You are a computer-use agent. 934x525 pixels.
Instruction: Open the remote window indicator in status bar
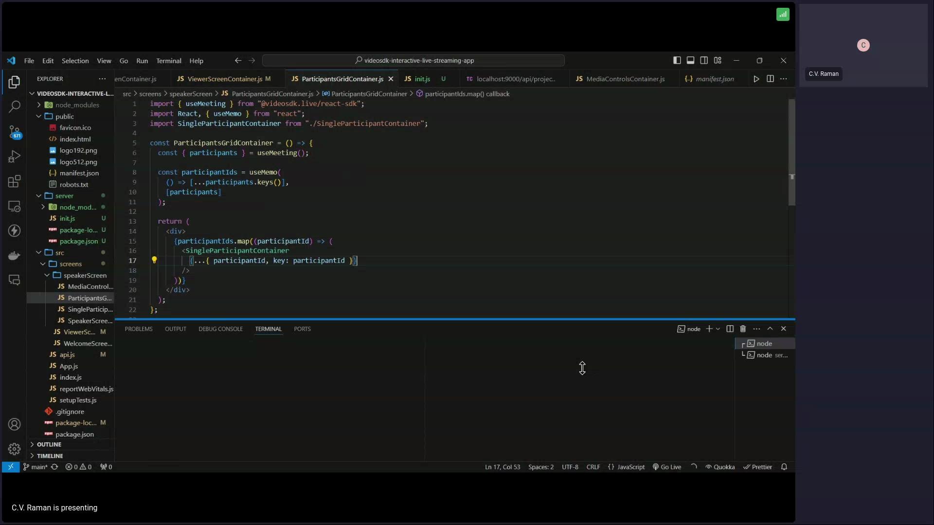(x=11, y=467)
